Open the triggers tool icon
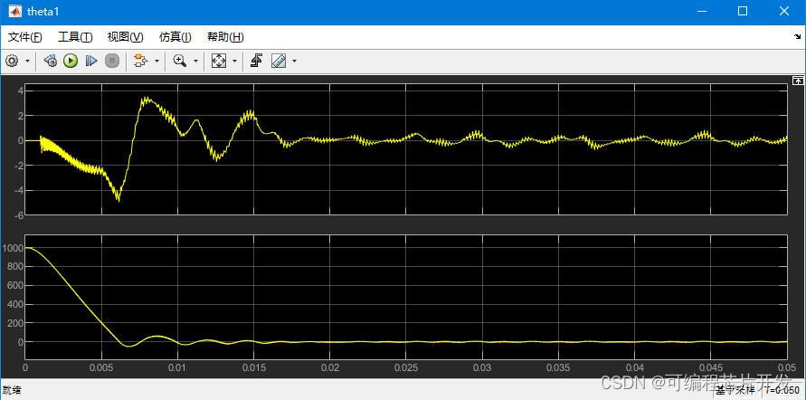This screenshot has width=806, height=400. 257,61
